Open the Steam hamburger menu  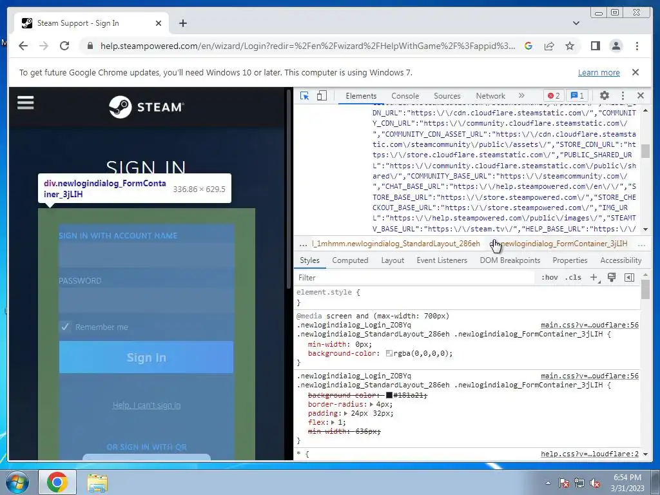(x=25, y=102)
